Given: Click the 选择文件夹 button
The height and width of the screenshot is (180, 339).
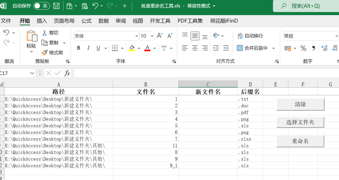Looking at the screenshot, I should (300, 122).
